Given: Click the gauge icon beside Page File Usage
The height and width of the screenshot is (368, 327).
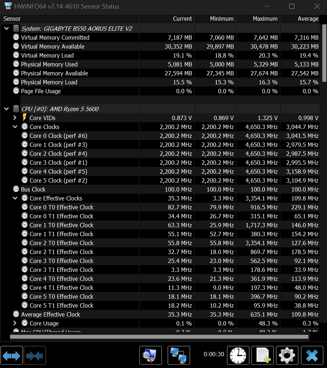Looking at the screenshot, I should point(16,91).
